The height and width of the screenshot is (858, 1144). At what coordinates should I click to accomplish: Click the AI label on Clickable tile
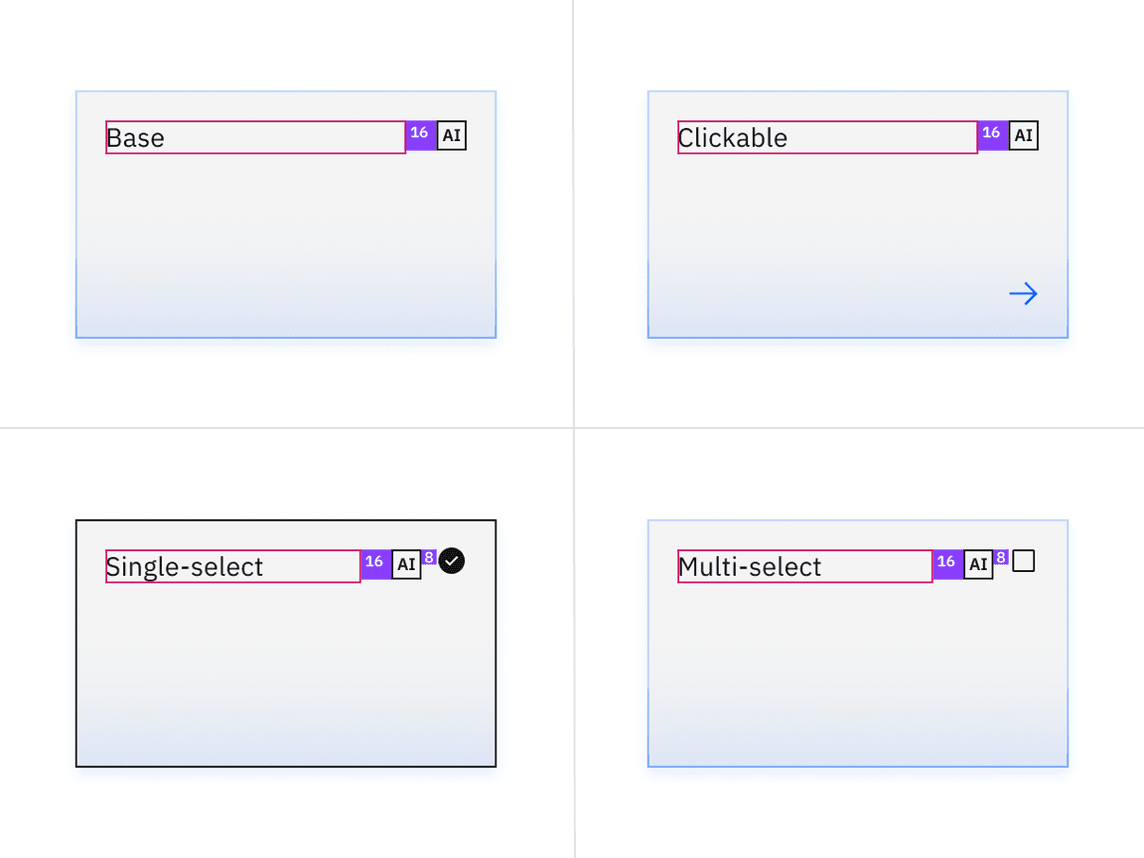(1024, 136)
